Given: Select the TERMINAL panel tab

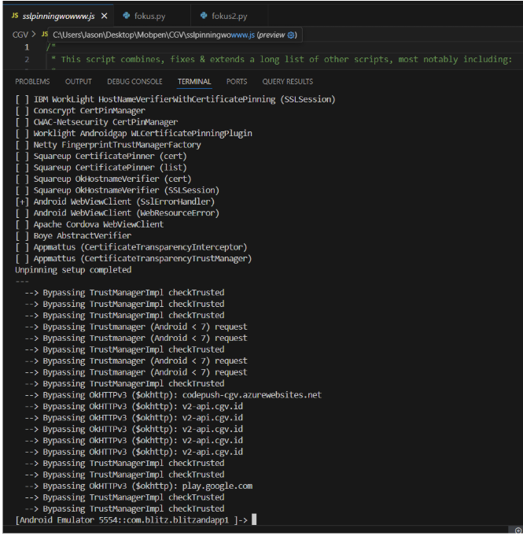Looking at the screenshot, I should click(x=194, y=82).
